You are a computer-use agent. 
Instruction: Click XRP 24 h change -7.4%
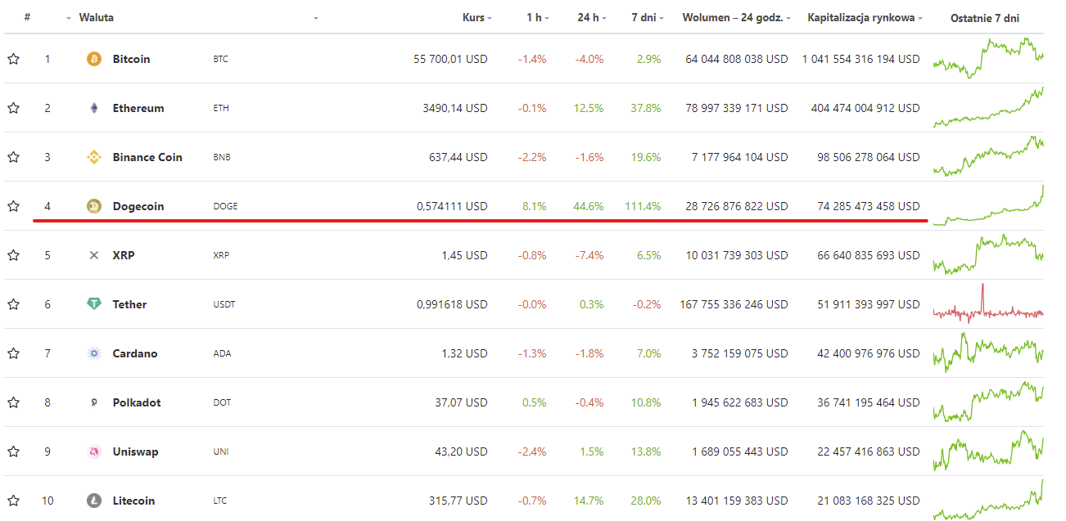coord(589,255)
